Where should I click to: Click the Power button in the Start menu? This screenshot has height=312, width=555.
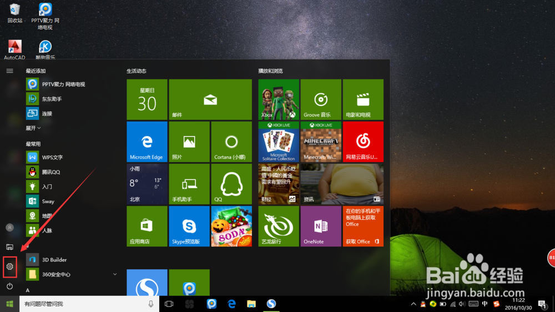(9, 286)
